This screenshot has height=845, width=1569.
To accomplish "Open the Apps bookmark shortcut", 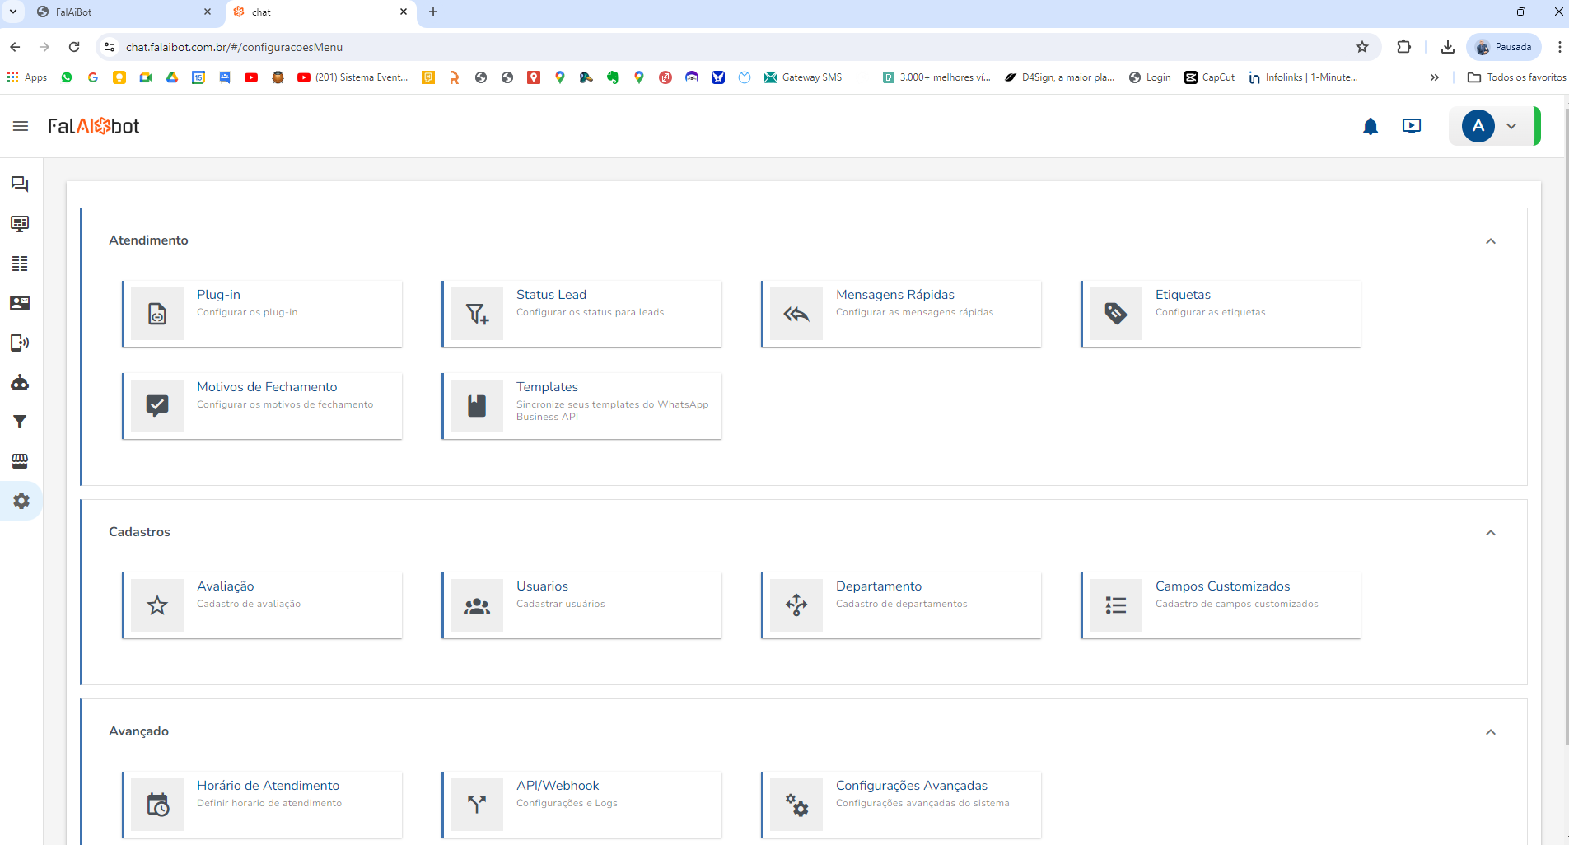I will coord(27,77).
